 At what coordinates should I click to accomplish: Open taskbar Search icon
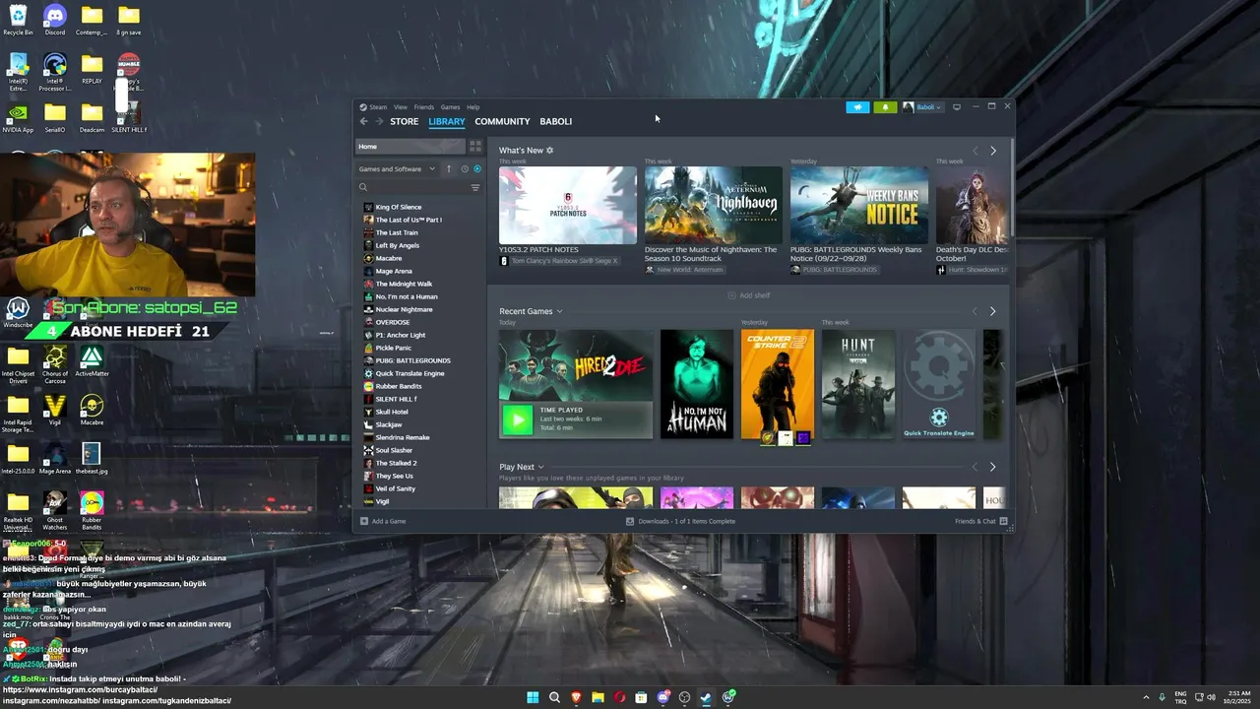point(554,697)
